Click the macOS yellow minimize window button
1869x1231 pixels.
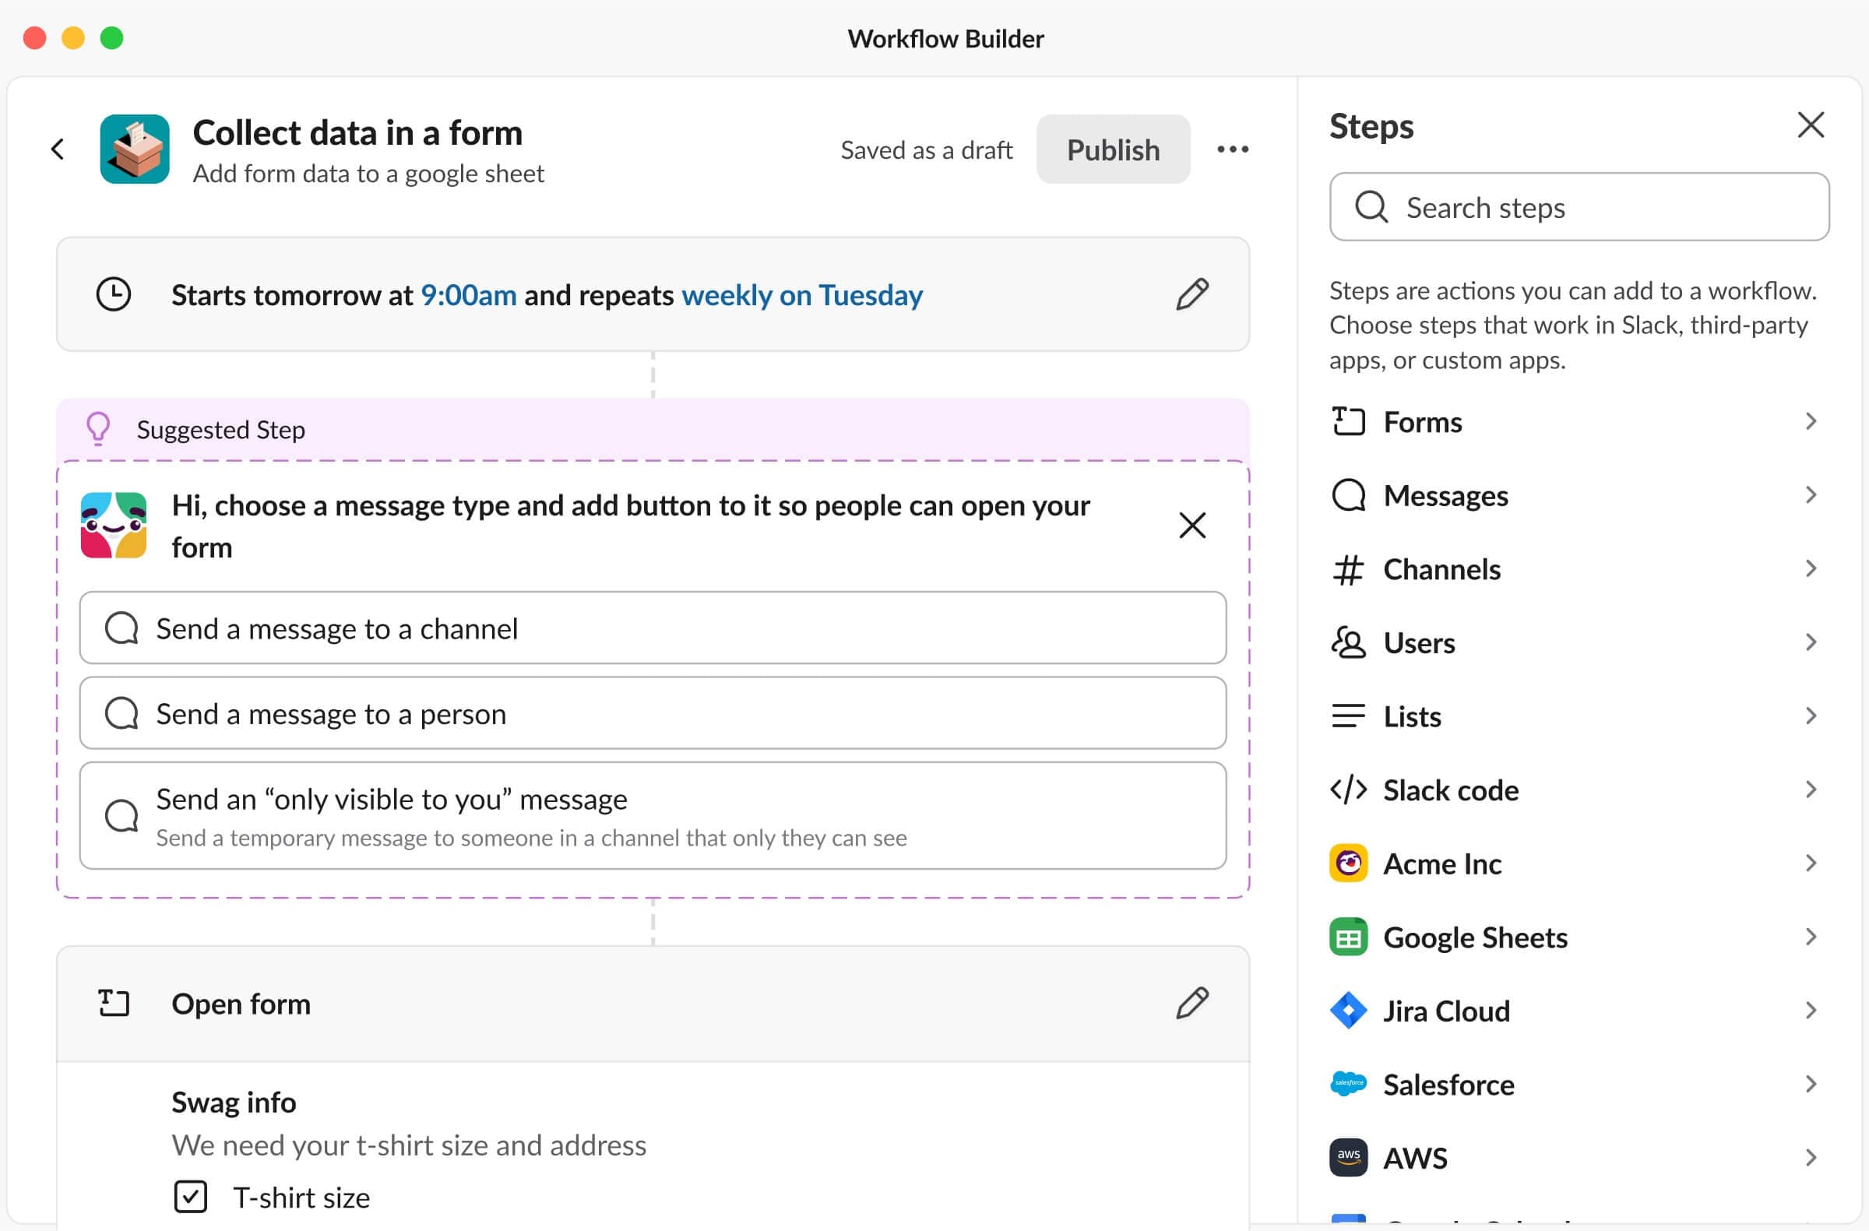[73, 37]
